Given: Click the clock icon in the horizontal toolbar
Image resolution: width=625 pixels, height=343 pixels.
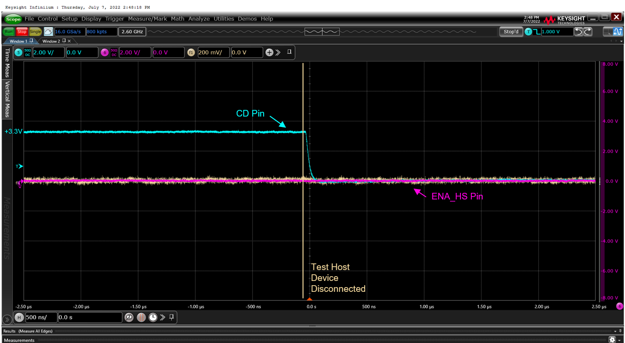Looking at the screenshot, I should [153, 317].
